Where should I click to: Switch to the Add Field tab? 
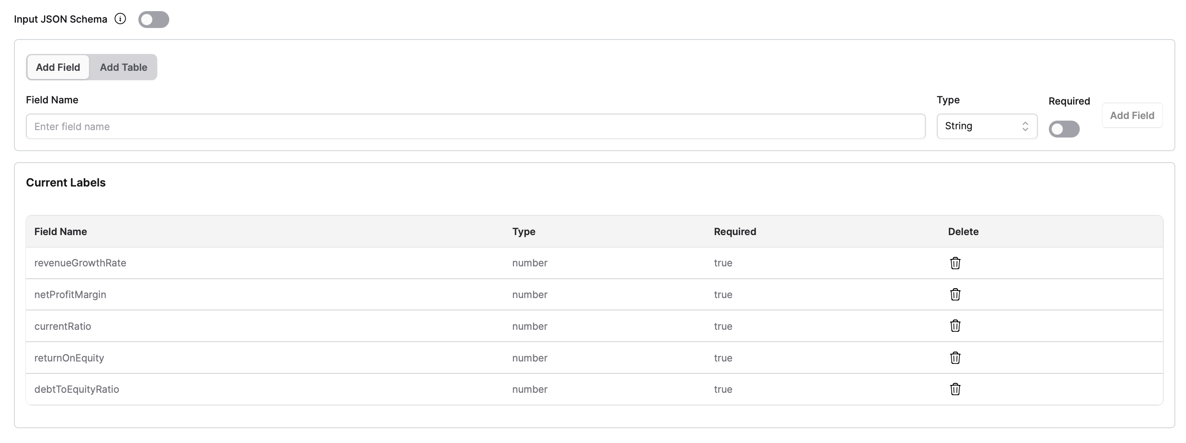click(x=58, y=67)
